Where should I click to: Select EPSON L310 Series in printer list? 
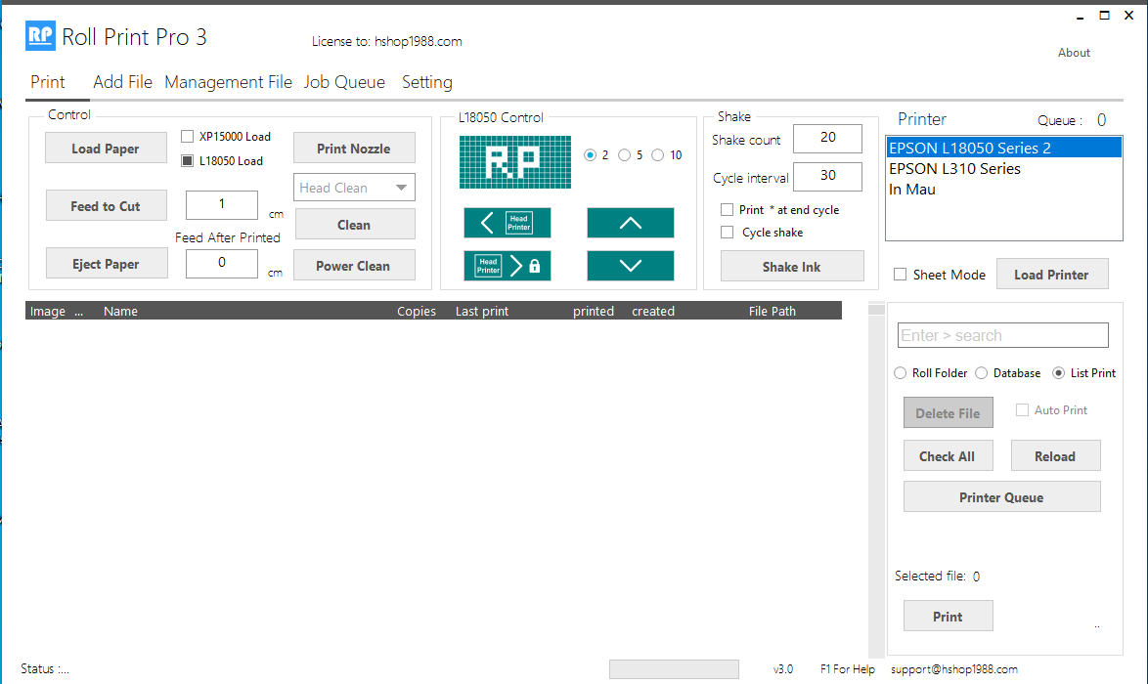tap(954, 169)
